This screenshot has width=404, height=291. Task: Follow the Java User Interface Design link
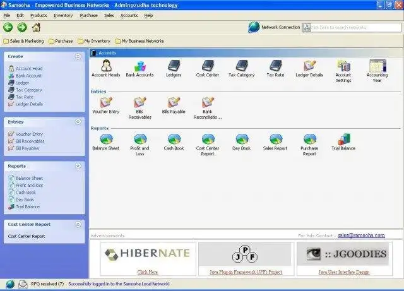[x=344, y=272]
